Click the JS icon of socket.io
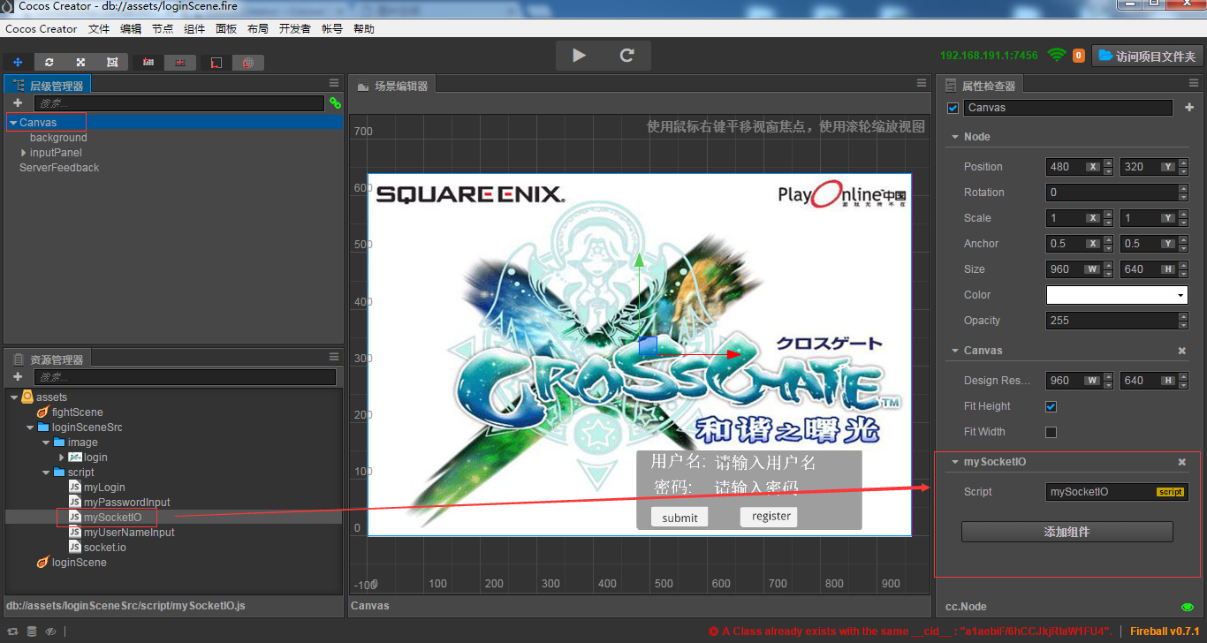Screen dimensions: 1207x643 click(x=75, y=548)
